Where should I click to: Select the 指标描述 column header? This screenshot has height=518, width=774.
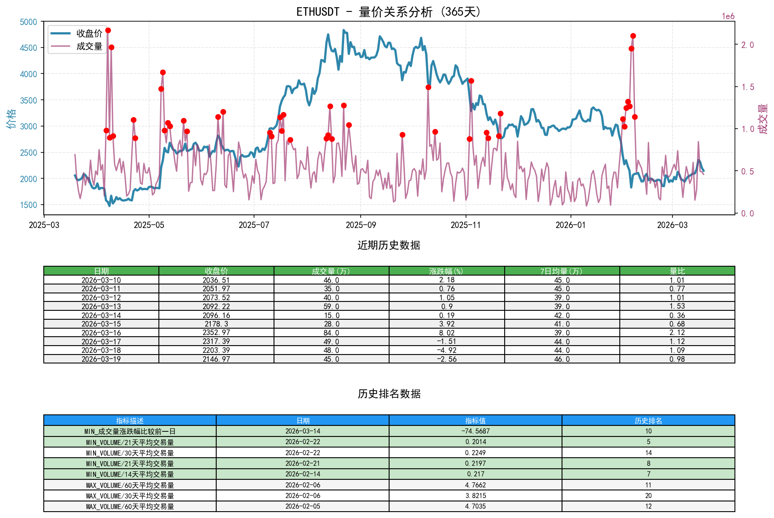click(130, 421)
